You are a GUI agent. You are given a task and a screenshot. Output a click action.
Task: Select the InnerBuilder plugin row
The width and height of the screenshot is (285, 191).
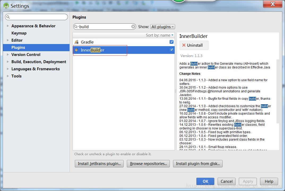pos(124,50)
